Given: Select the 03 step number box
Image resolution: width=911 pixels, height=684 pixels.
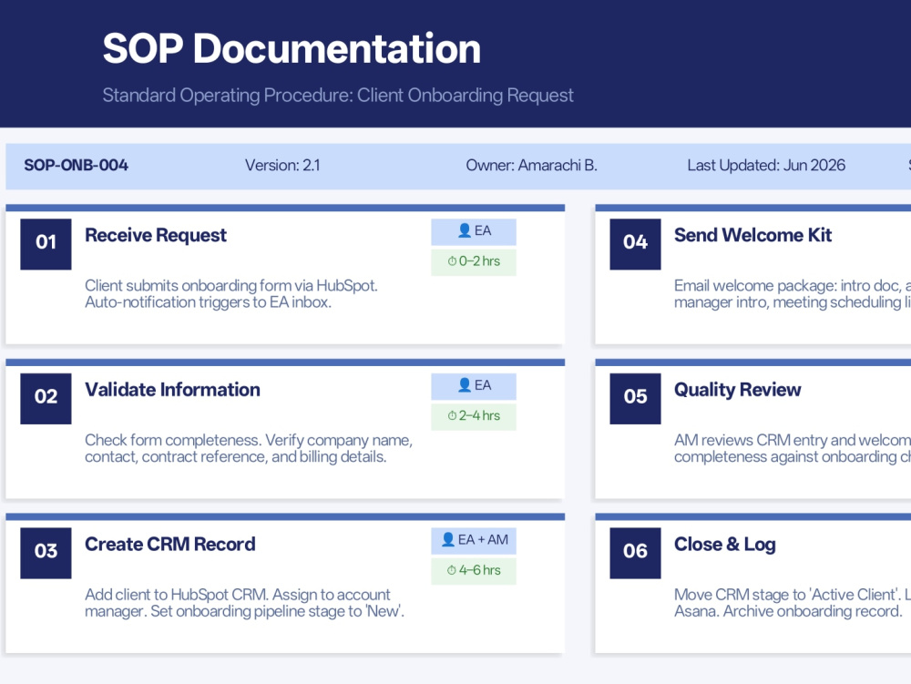Looking at the screenshot, I should [x=46, y=553].
